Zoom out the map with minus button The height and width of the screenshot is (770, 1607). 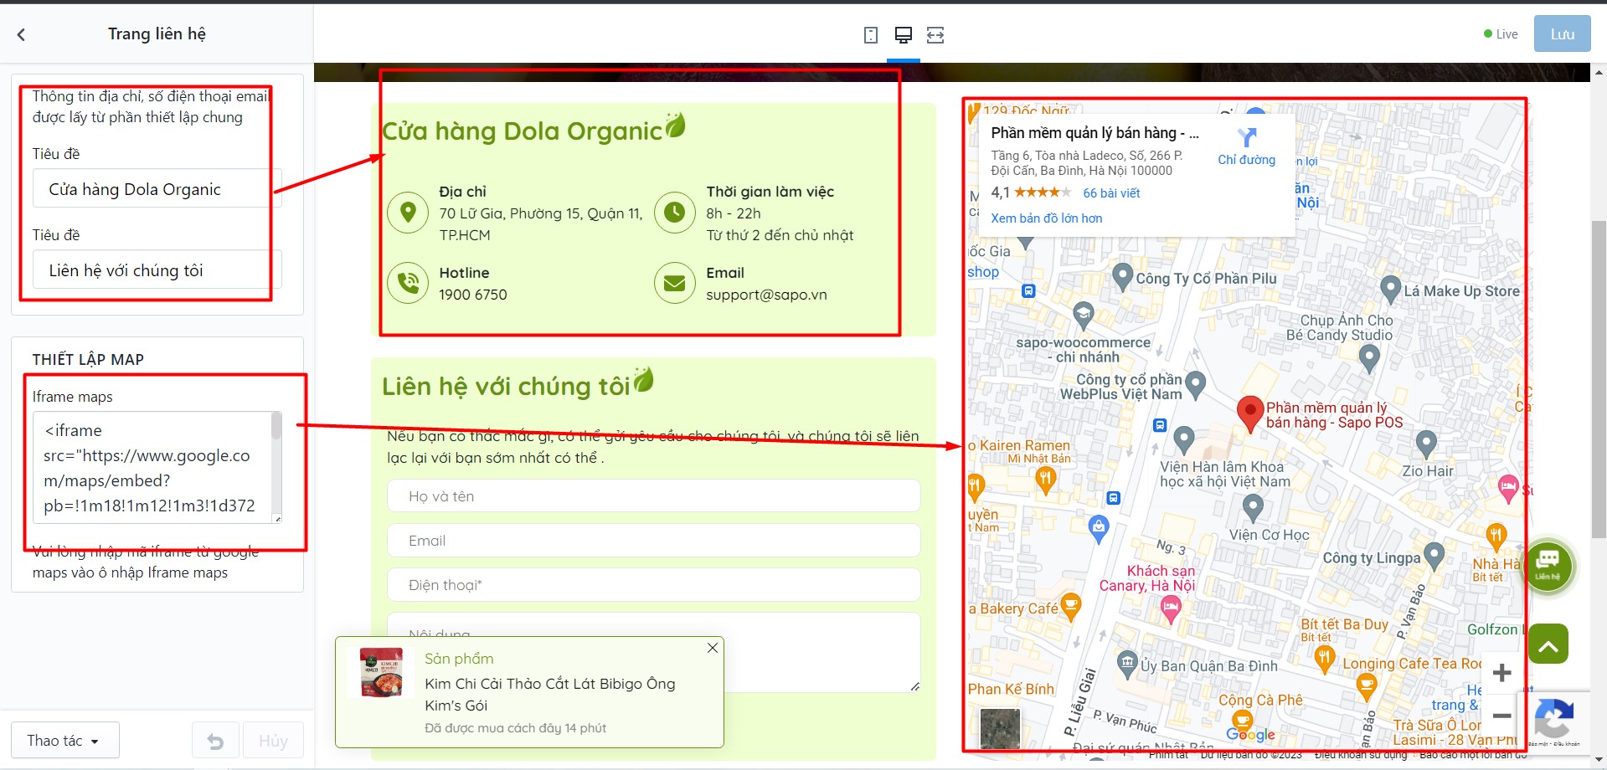[x=1501, y=716]
